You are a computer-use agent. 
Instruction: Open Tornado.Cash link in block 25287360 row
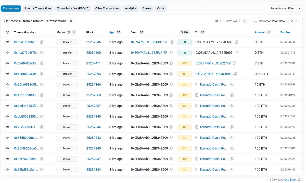coord(213,95)
